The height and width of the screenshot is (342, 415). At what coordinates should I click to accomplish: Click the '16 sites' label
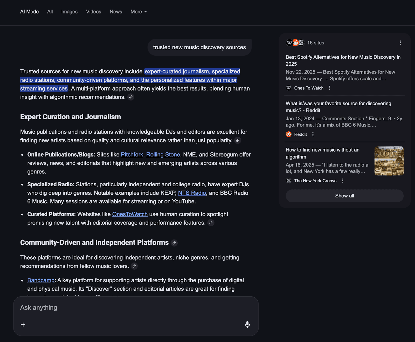coord(316,43)
